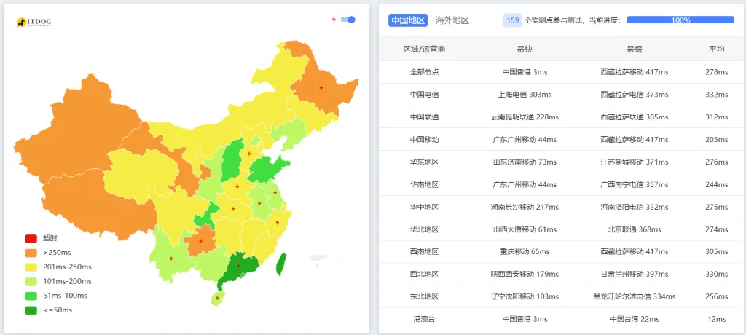Click the 甘肃兰州移动 397ms cell
Screen dimensions: 746x335
point(635,274)
